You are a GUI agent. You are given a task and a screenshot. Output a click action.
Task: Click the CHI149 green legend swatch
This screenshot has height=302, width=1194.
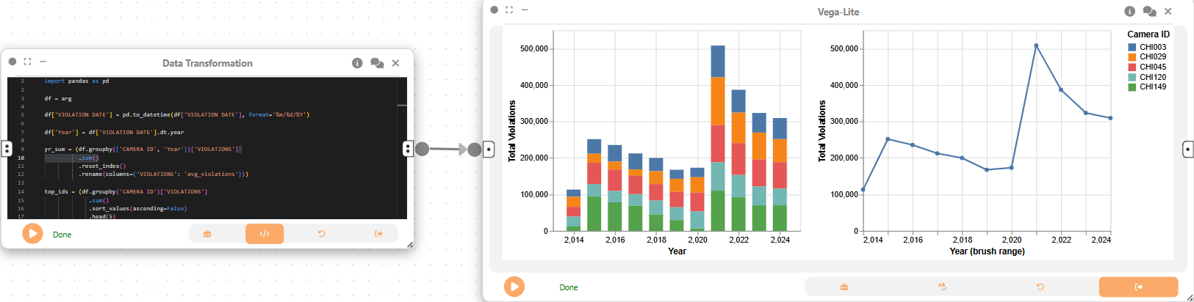1132,86
